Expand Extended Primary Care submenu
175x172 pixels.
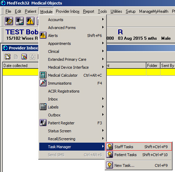pos(73,59)
